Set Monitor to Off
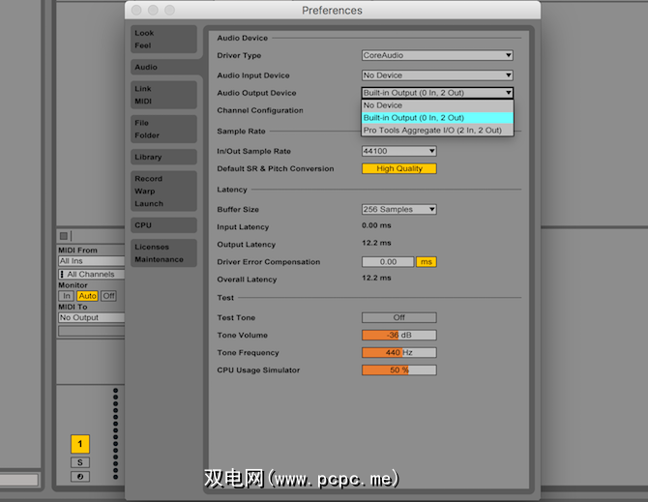Image resolution: width=648 pixels, height=502 pixels. [x=108, y=296]
